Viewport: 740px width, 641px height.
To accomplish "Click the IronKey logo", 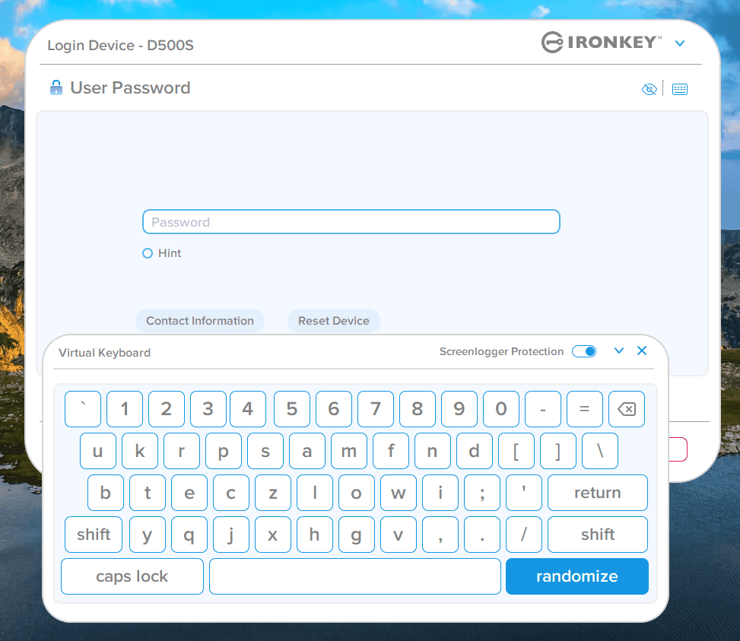I will coord(602,43).
